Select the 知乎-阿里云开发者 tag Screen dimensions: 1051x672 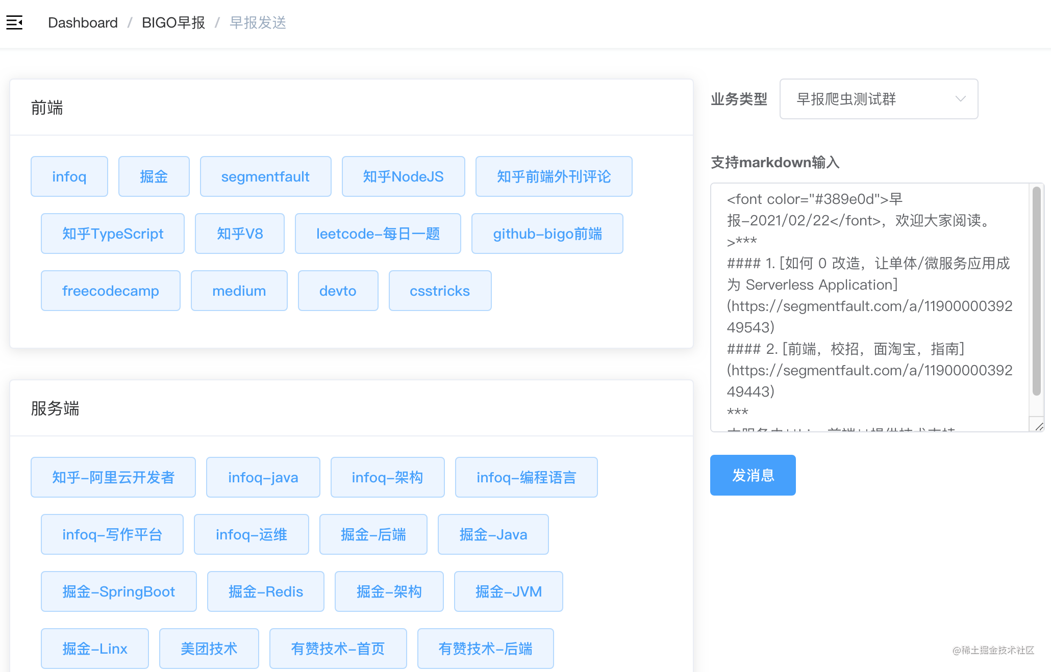pyautogui.click(x=113, y=477)
